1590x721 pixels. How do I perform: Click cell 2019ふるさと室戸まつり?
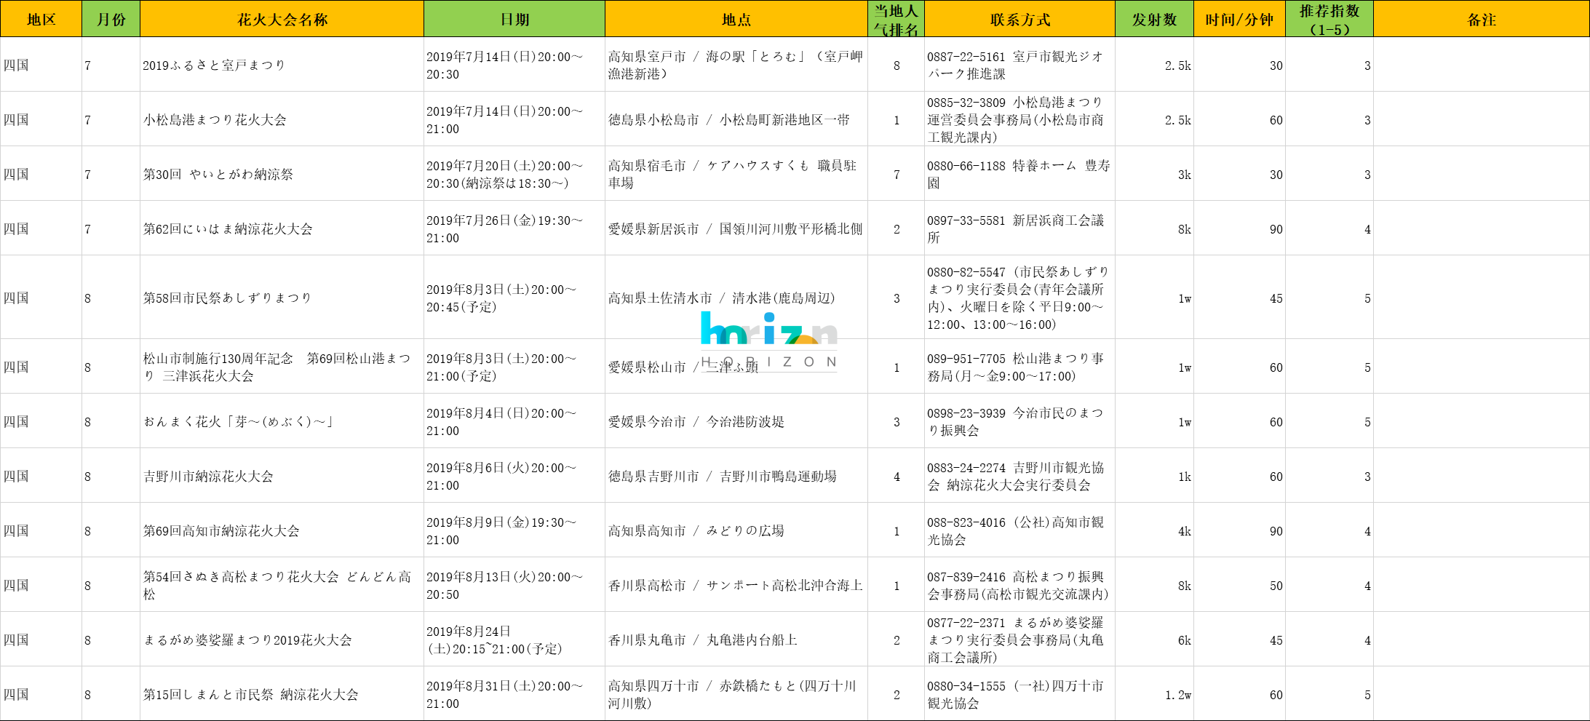pyautogui.click(x=282, y=65)
